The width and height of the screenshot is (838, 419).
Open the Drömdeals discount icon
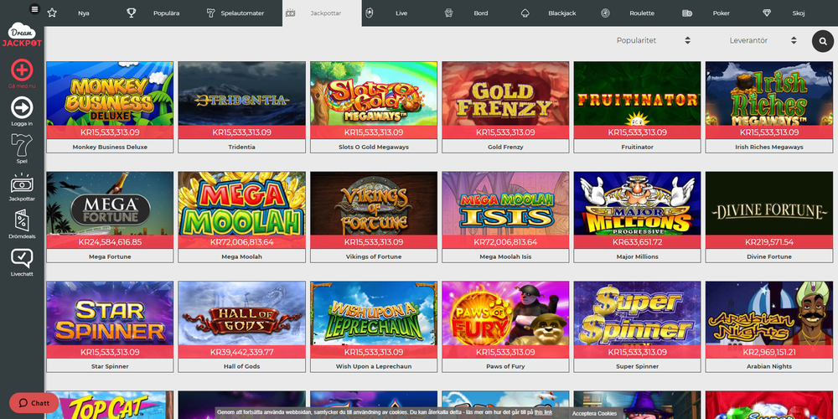[22, 220]
